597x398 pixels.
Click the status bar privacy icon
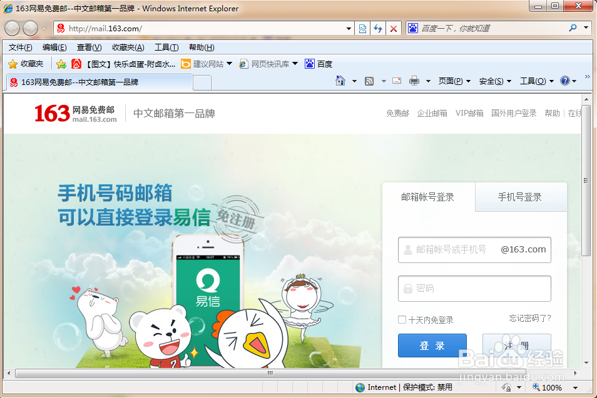point(506,387)
